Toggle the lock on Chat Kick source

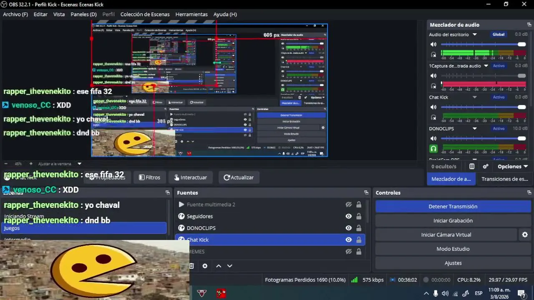359,240
